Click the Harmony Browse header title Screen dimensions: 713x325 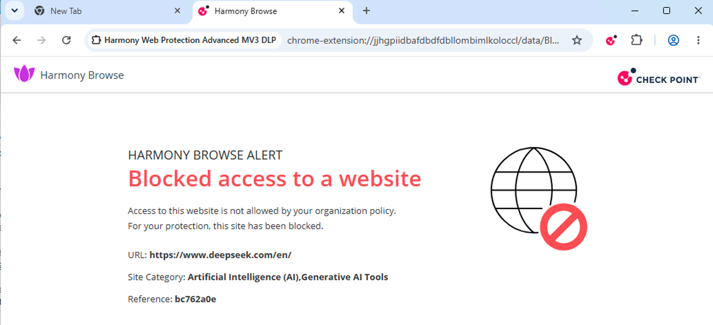(82, 75)
